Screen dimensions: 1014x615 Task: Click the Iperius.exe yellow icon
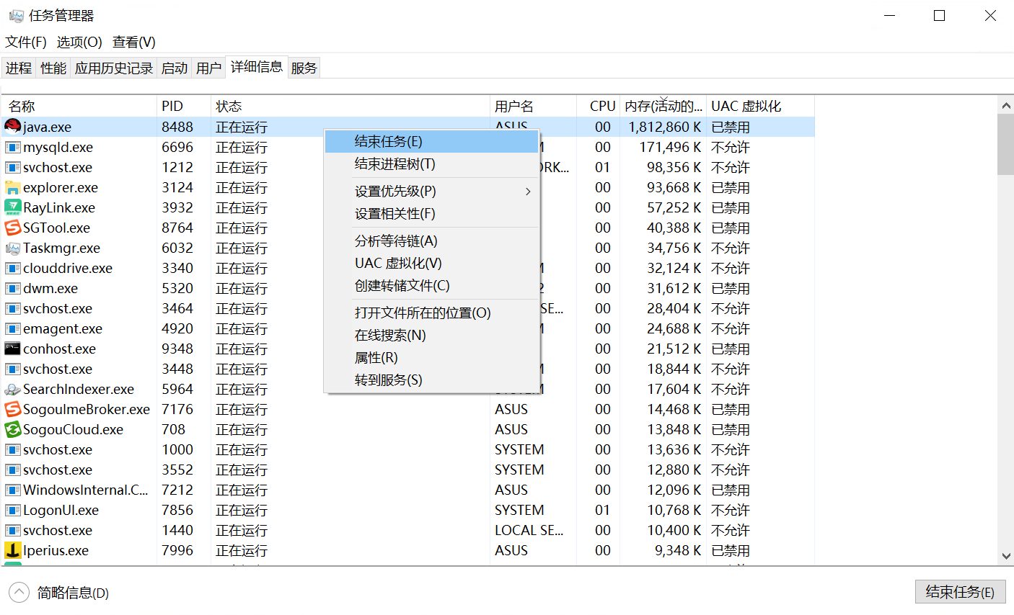point(12,551)
